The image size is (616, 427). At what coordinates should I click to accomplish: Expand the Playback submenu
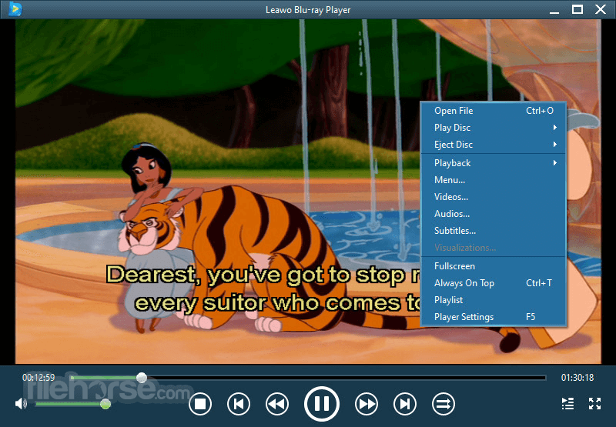494,163
